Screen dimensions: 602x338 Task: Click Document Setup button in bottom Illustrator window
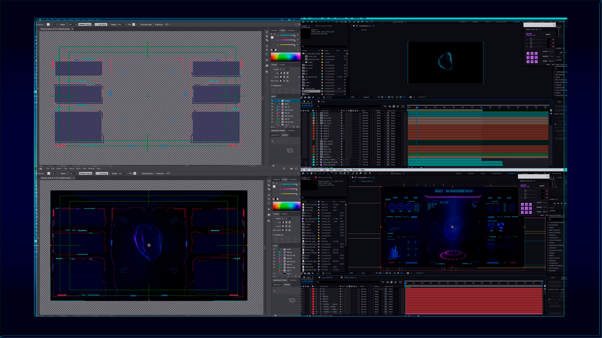[147, 173]
